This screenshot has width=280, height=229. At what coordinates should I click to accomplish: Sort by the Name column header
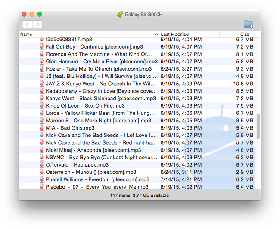[26, 34]
